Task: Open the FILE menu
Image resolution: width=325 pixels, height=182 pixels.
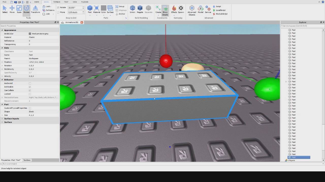Action: pos(5,2)
